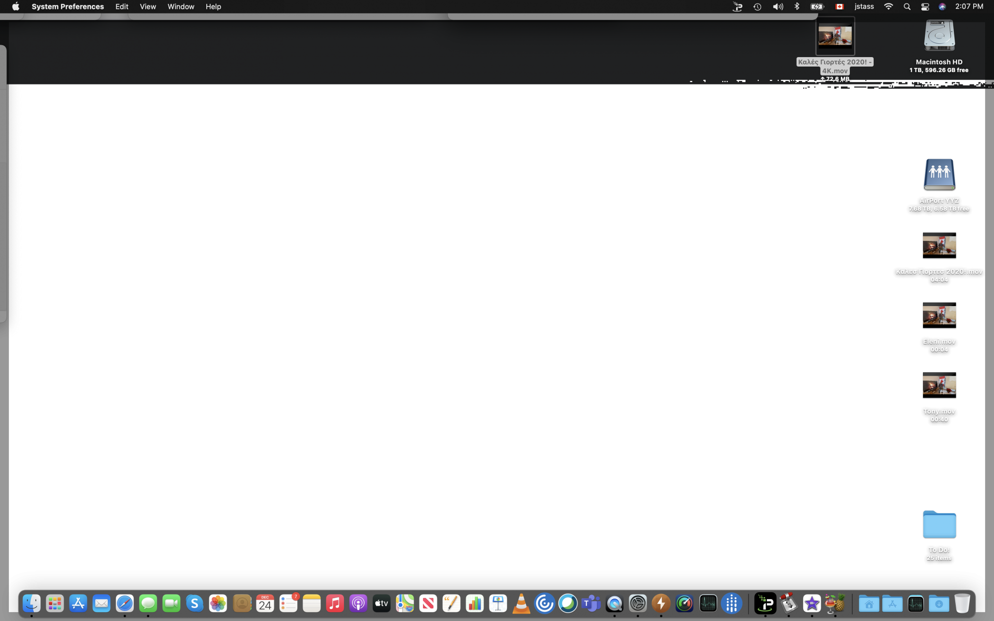Open VLC media player from the Dock

tap(521, 604)
